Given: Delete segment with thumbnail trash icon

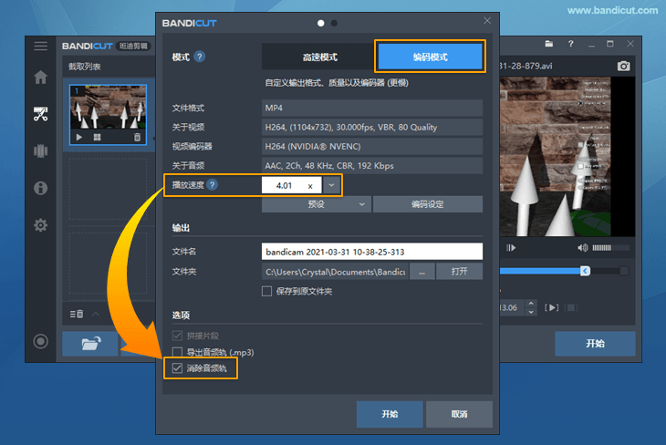Looking at the screenshot, I should 137,137.
